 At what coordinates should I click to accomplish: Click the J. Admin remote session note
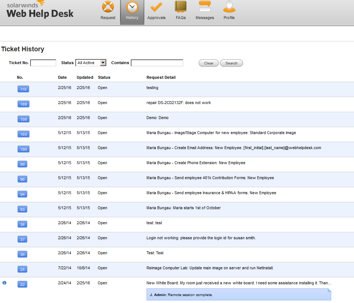pyautogui.click(x=239, y=295)
